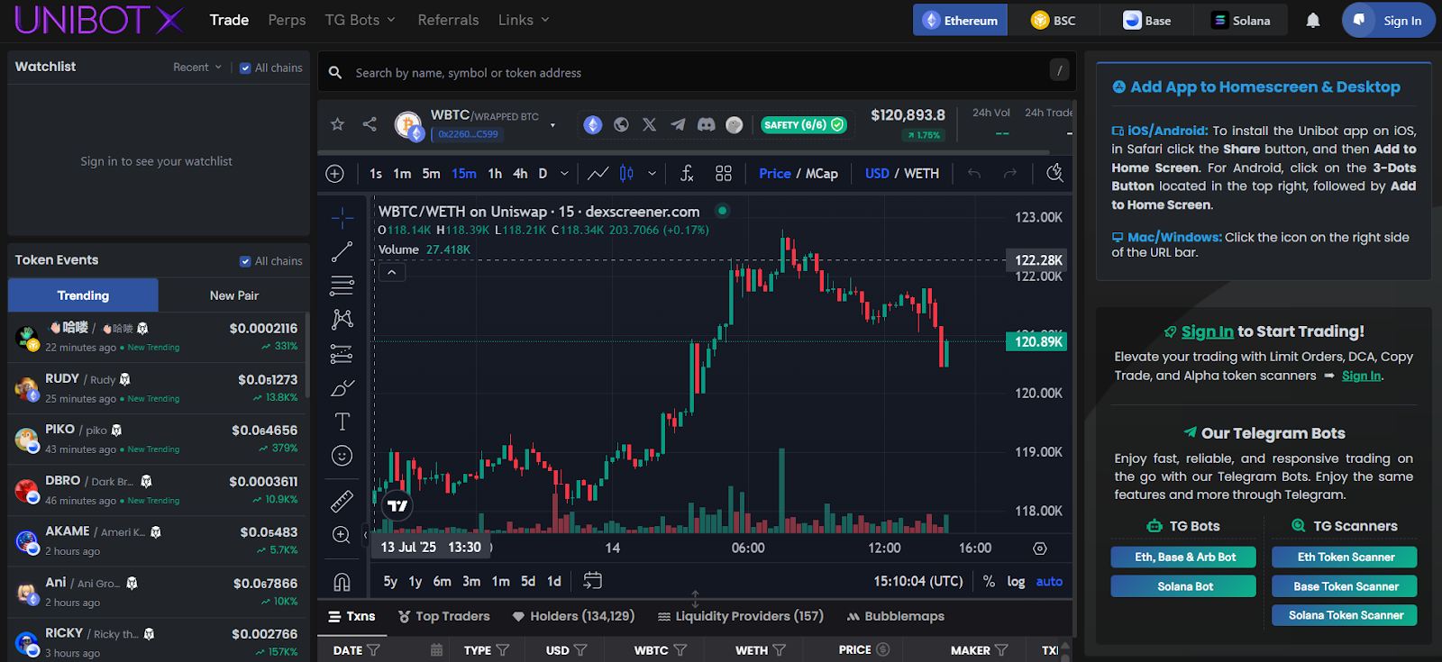1442x662 pixels.
Task: Open the website globe icon for WBTC
Action: tap(621, 124)
